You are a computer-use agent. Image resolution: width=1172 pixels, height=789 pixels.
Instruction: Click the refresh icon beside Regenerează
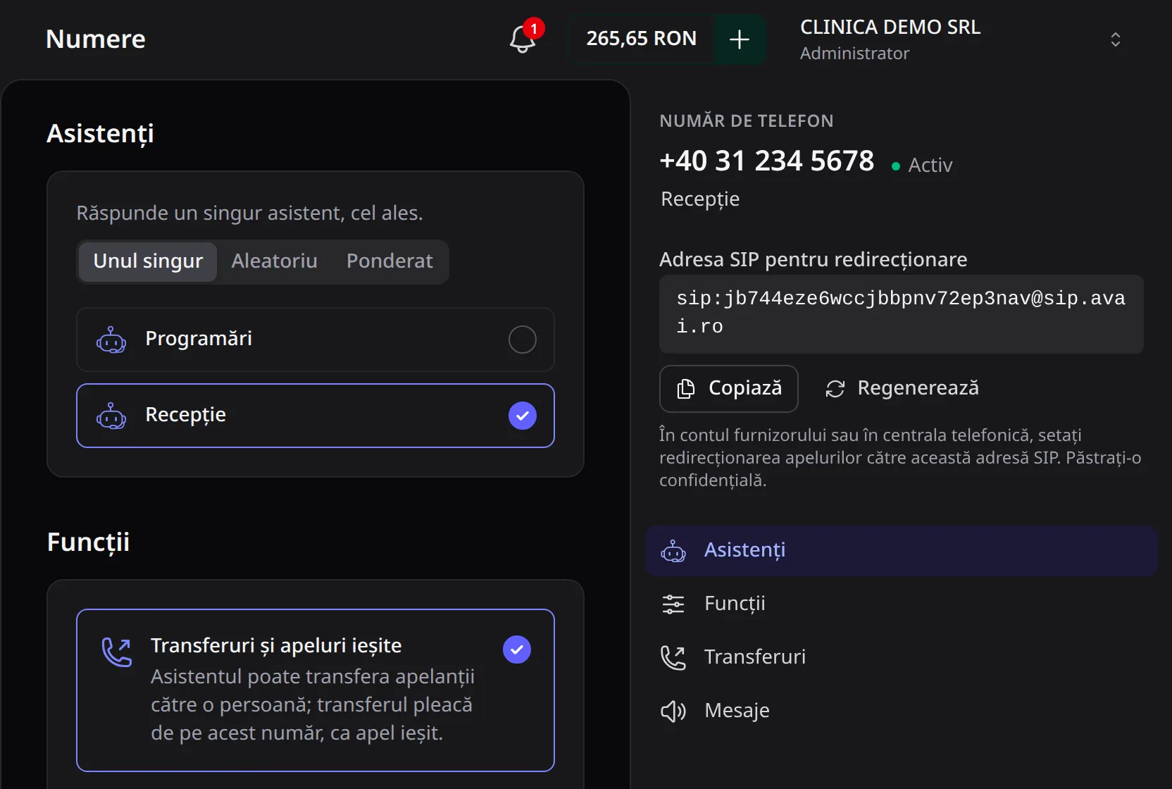click(x=835, y=389)
